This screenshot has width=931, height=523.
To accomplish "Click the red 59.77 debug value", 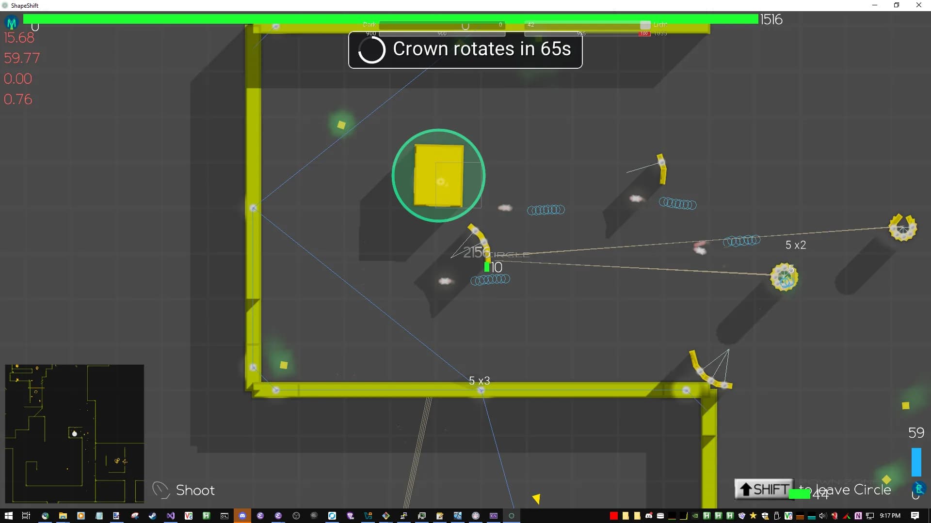I will click(22, 58).
